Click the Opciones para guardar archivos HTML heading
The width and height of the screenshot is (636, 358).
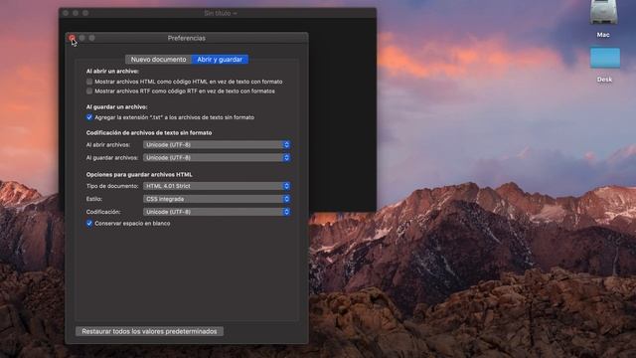(x=139, y=175)
